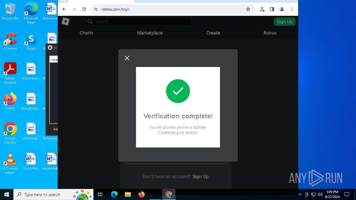Open the Charts navigation tab
Viewport: 356px width, 200px height.
click(x=86, y=33)
